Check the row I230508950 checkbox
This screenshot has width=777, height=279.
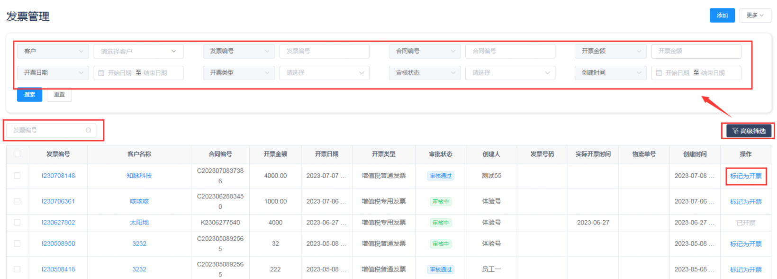pyautogui.click(x=17, y=243)
